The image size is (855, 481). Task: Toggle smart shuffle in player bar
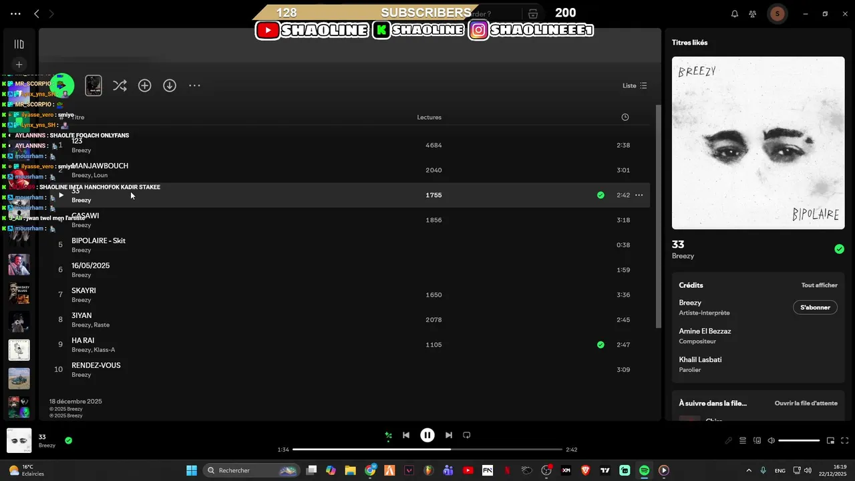(x=388, y=436)
